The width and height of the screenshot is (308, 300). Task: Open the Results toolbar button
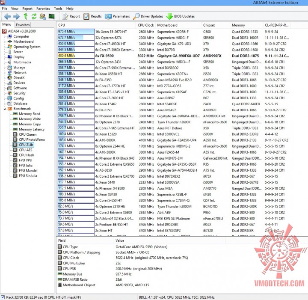click(92, 16)
